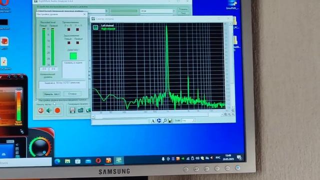Click left arrow of spectrum horizontal scrollbar
This screenshot has width=320, height=180.
(93, 116)
